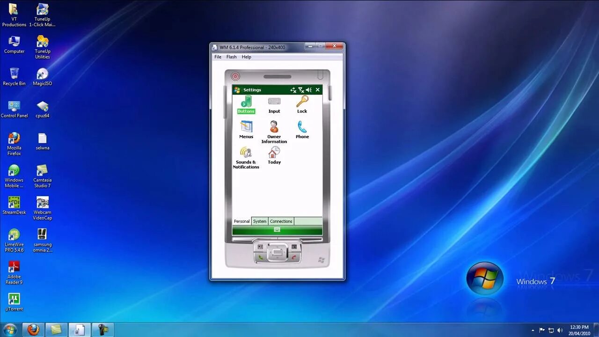Select the samsung omnia 2 icon
The image size is (599, 337).
click(x=43, y=241)
